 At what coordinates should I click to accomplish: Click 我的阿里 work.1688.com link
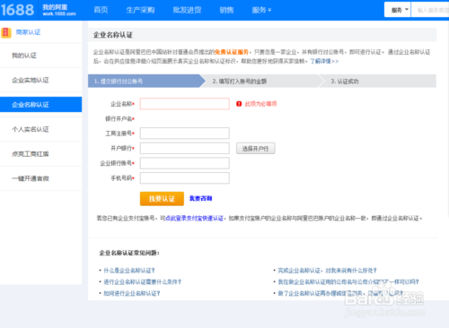[x=59, y=10]
